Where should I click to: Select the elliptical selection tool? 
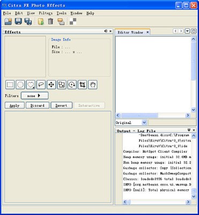pyautogui.click(x=20, y=85)
